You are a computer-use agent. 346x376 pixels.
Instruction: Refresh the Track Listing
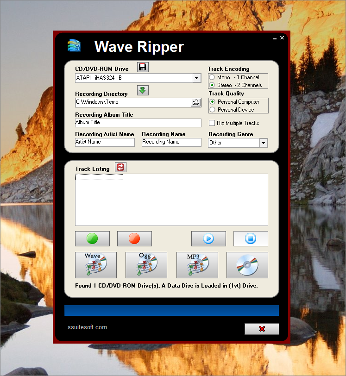[x=120, y=167]
